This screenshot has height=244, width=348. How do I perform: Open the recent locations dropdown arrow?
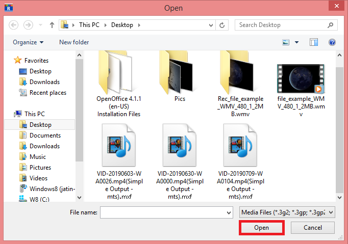pos(40,25)
